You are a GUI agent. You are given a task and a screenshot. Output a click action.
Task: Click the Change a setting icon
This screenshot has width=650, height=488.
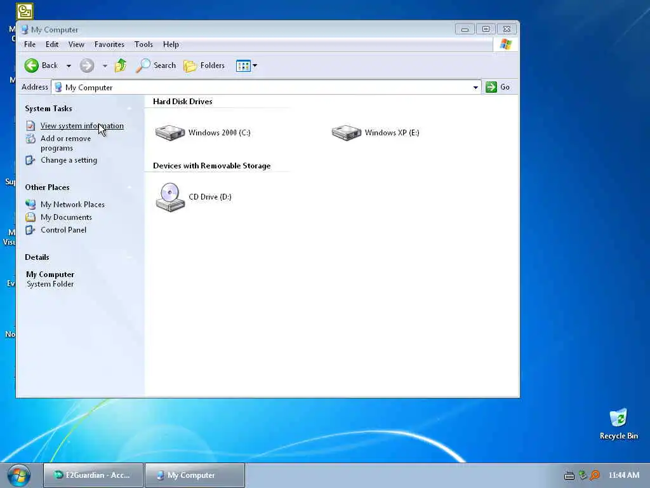[30, 160]
